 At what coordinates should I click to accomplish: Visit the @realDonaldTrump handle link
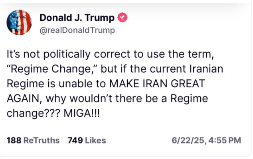pos(77,30)
